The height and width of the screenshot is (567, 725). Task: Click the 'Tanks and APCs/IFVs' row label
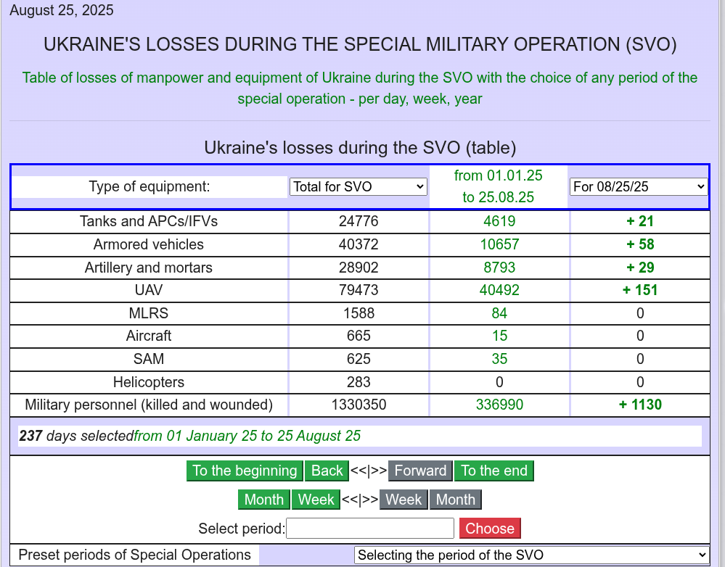(x=149, y=221)
